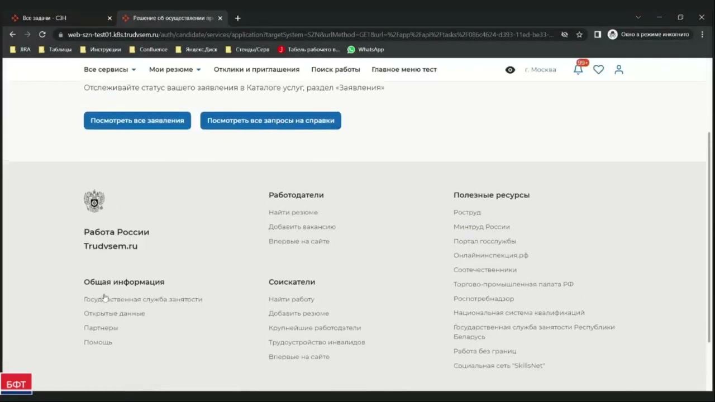Click the browser address bar URL
This screenshot has height=402, width=715.
[311, 35]
